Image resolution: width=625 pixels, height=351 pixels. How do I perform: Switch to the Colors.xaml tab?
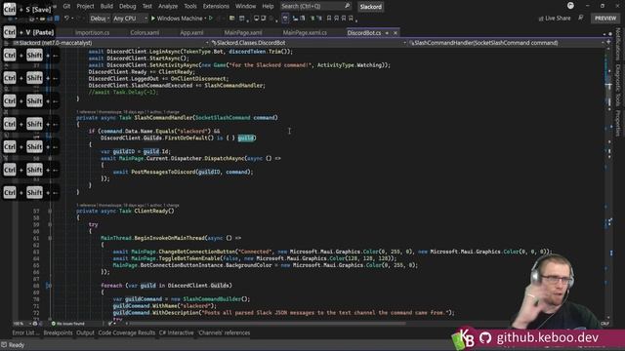pos(145,33)
